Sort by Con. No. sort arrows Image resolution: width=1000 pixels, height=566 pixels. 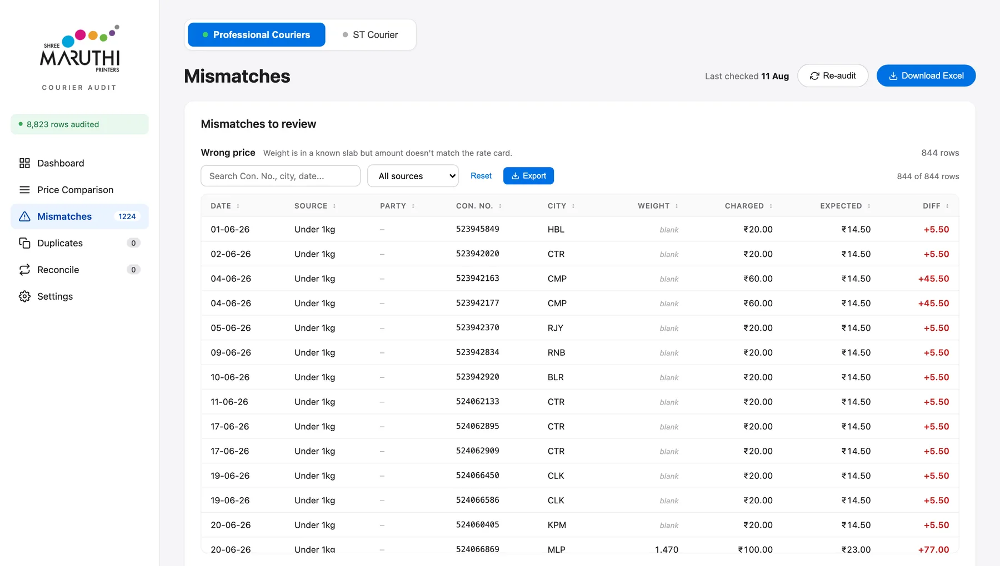500,206
